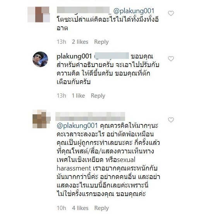213x217 pixels.
Task: Open blurred username above the 2-likes comment
Action: tap(84, 10)
